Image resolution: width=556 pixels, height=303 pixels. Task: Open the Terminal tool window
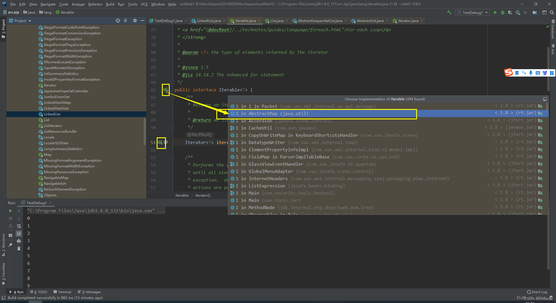[62, 292]
